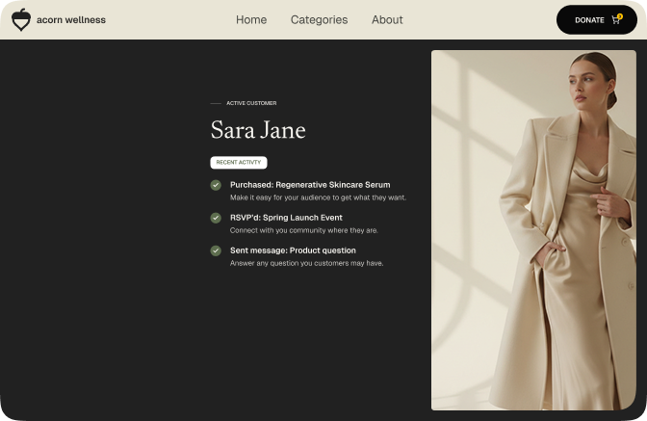The width and height of the screenshot is (647, 421).
Task: Select 'Sent message: Product question' text
Action: [x=293, y=250]
